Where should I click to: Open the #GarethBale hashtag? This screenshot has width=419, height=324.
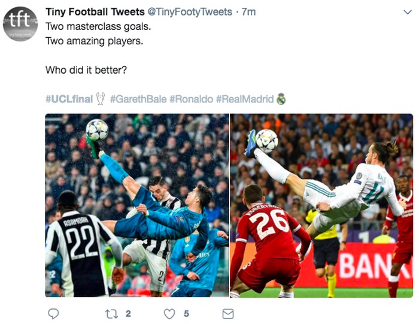click(x=138, y=99)
